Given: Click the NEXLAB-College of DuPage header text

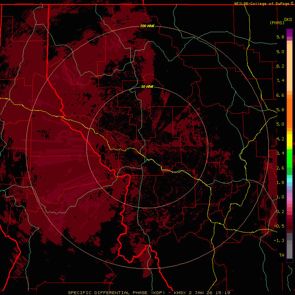Looking at the screenshot, I should click(262, 4).
